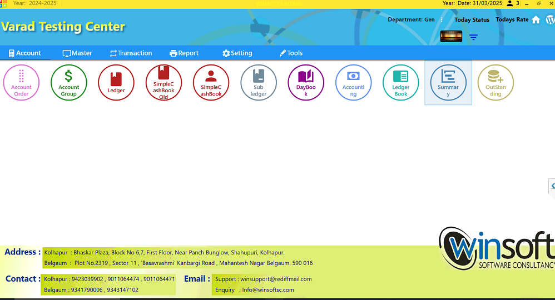Expand the side panel arrow at right edge
Image resolution: width=555 pixels, height=300 pixels.
tap(552, 186)
